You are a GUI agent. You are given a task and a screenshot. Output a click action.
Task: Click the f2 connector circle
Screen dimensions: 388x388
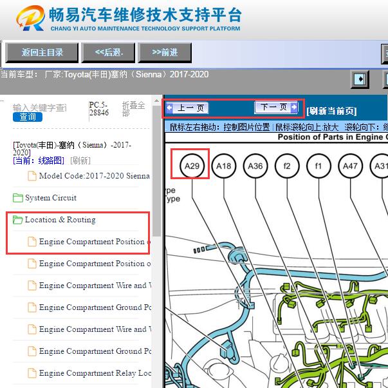[x=287, y=166]
